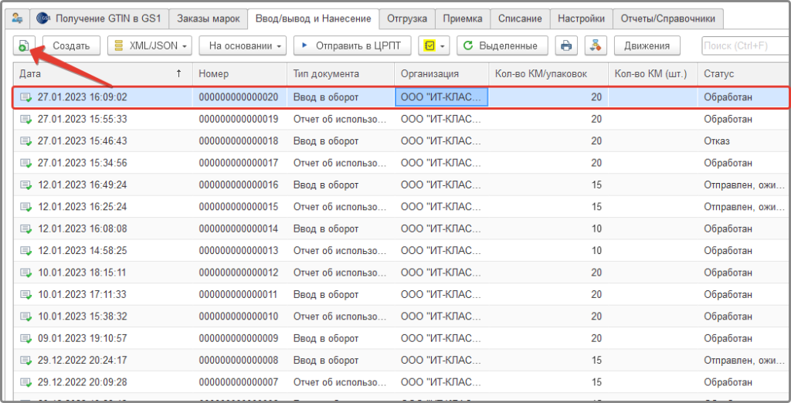Click document icon of row 27.01.2023 15:34:56
The height and width of the screenshot is (403, 791).
click(25, 163)
